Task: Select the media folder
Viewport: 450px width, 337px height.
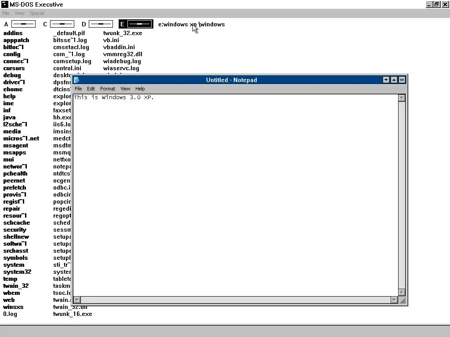Action: (x=12, y=132)
